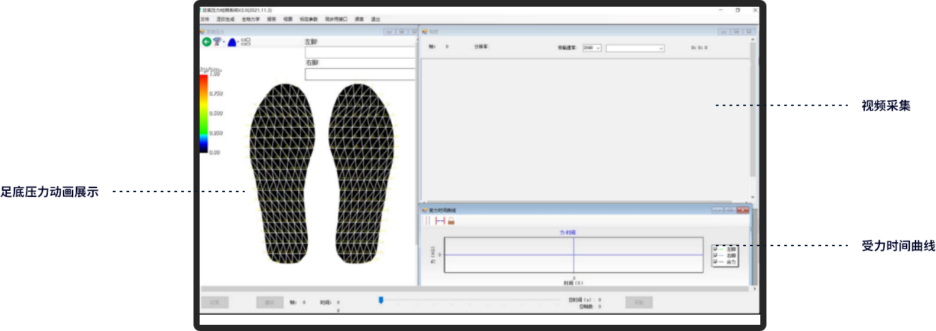Click the wireless connection signal icon

click(217, 42)
